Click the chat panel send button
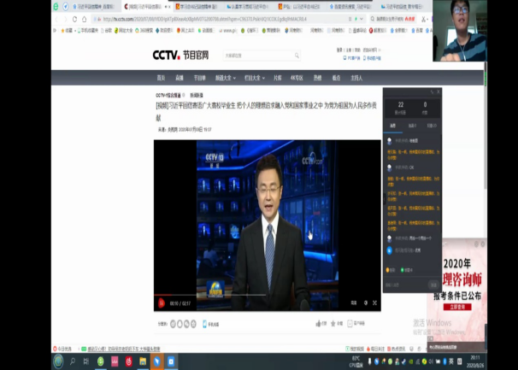 tap(433, 285)
